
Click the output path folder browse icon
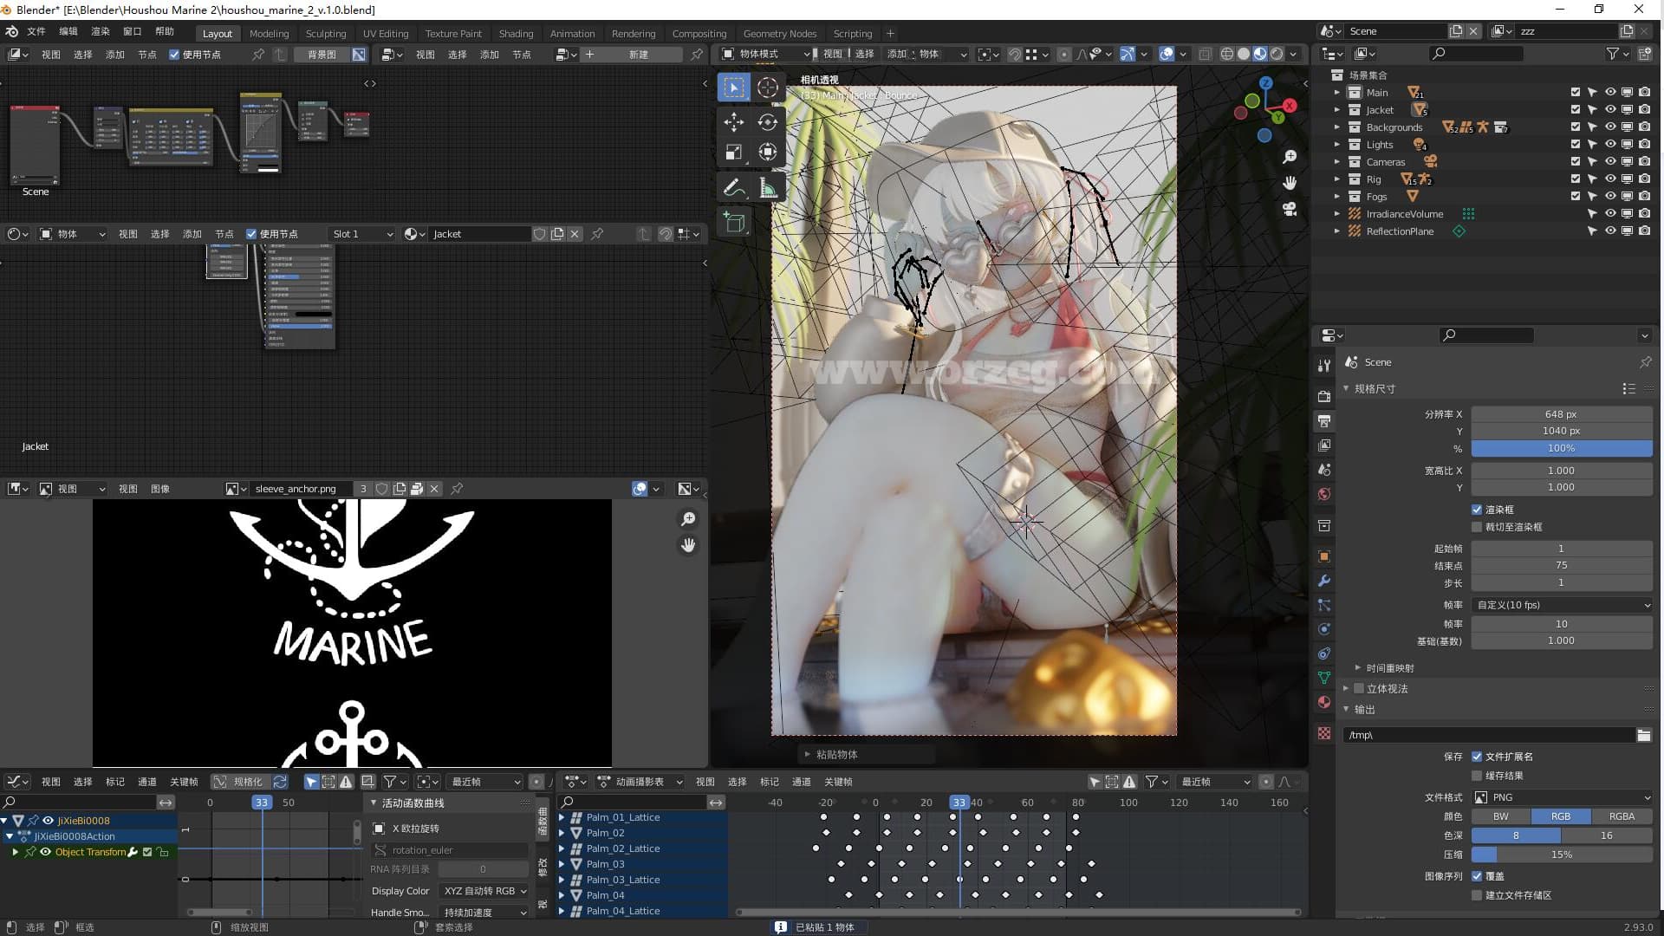click(x=1643, y=735)
